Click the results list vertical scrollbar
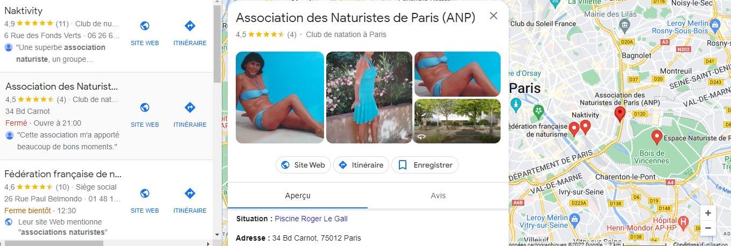Screen dimensions: 731x246 (x=217, y=43)
